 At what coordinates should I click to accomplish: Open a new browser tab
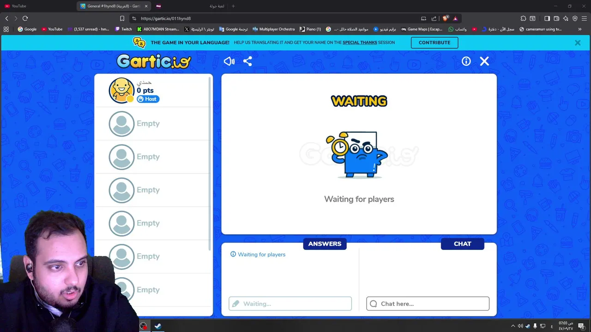point(233,6)
